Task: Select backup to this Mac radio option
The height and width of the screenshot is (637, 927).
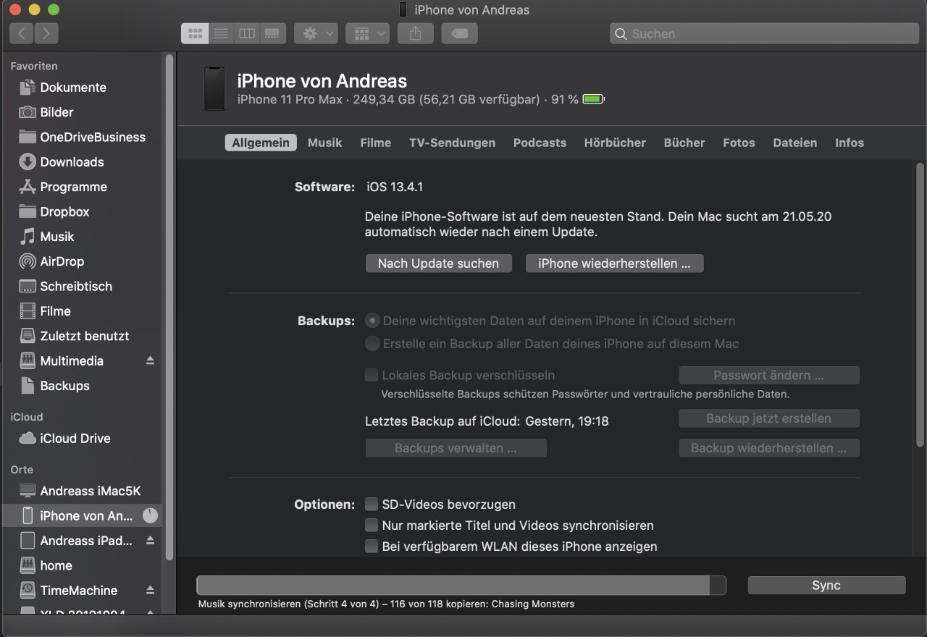Action: (372, 344)
